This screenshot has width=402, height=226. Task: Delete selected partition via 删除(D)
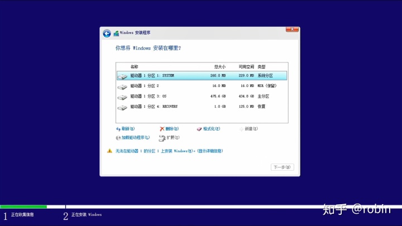(x=172, y=129)
